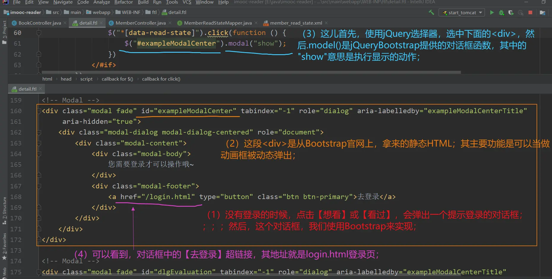Collapse the code fold at line 60
Viewport: 552px width, 279px height.
(x=39, y=33)
